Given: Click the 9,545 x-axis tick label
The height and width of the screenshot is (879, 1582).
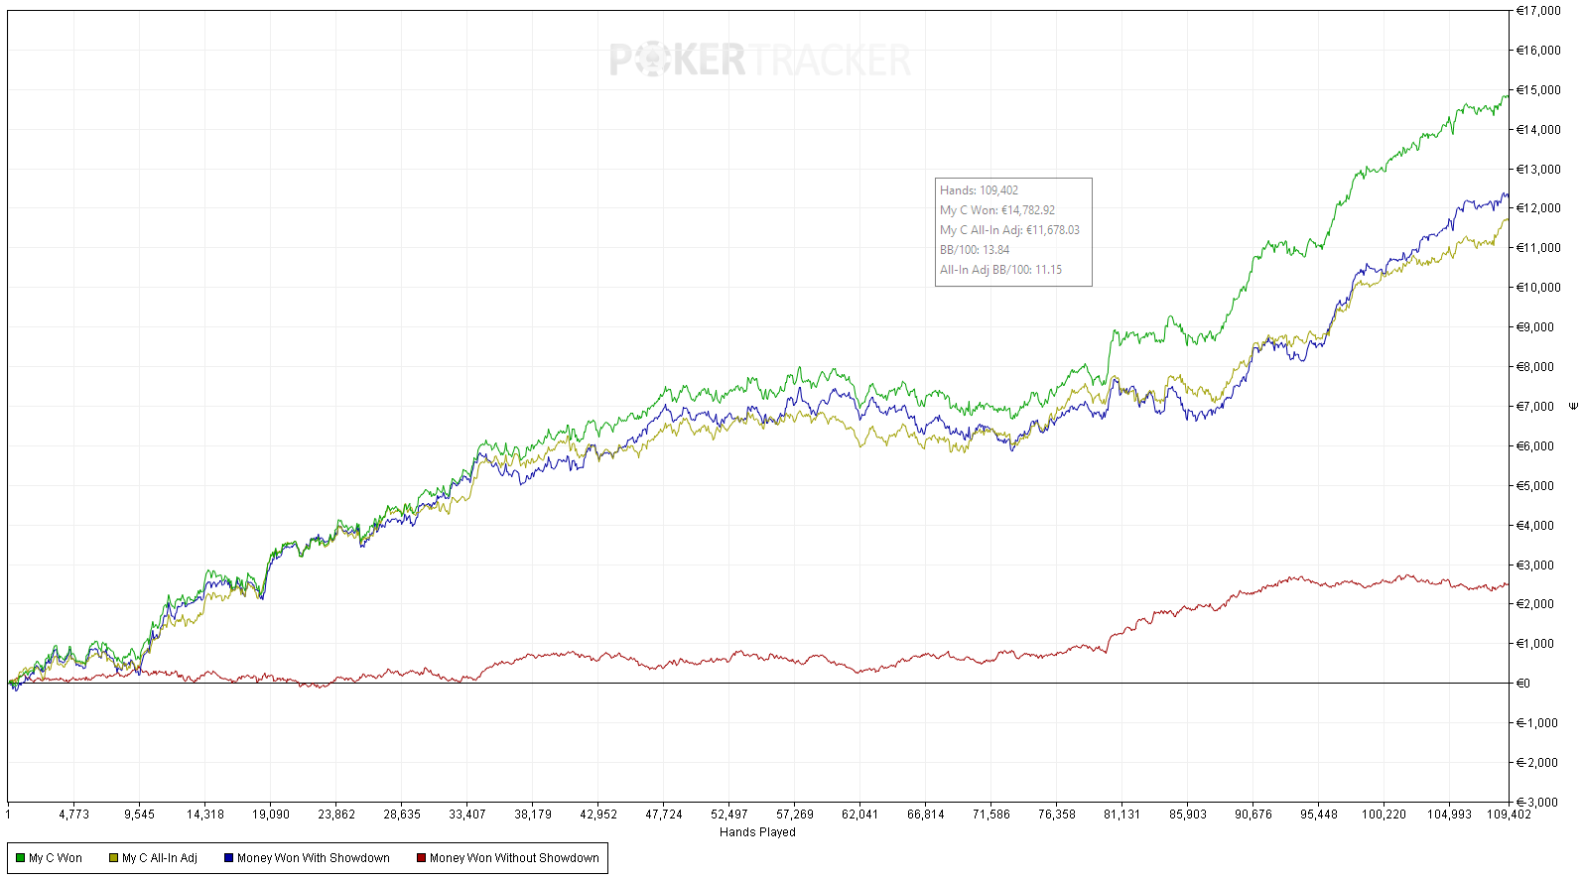Looking at the screenshot, I should coord(139,815).
